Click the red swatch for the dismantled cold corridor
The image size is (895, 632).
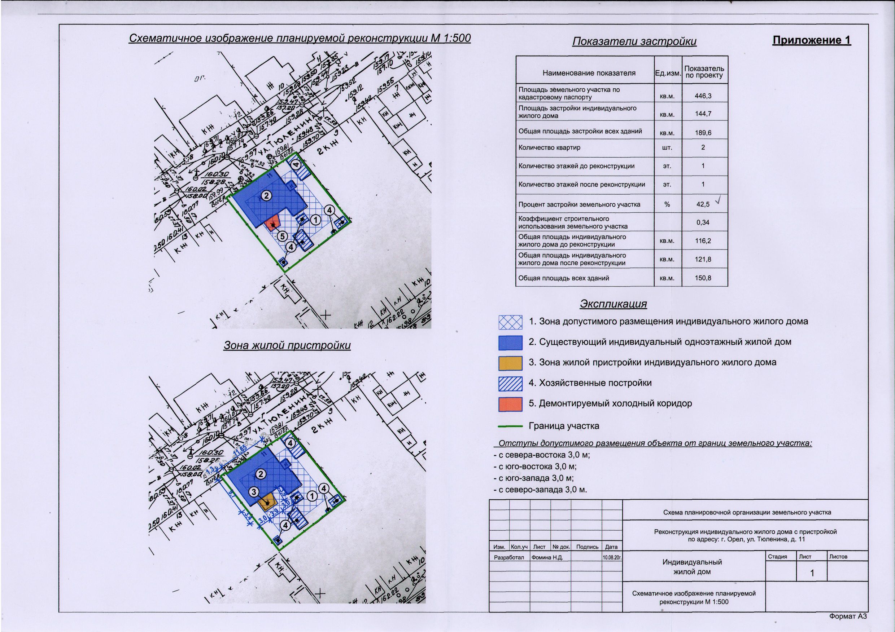510,404
